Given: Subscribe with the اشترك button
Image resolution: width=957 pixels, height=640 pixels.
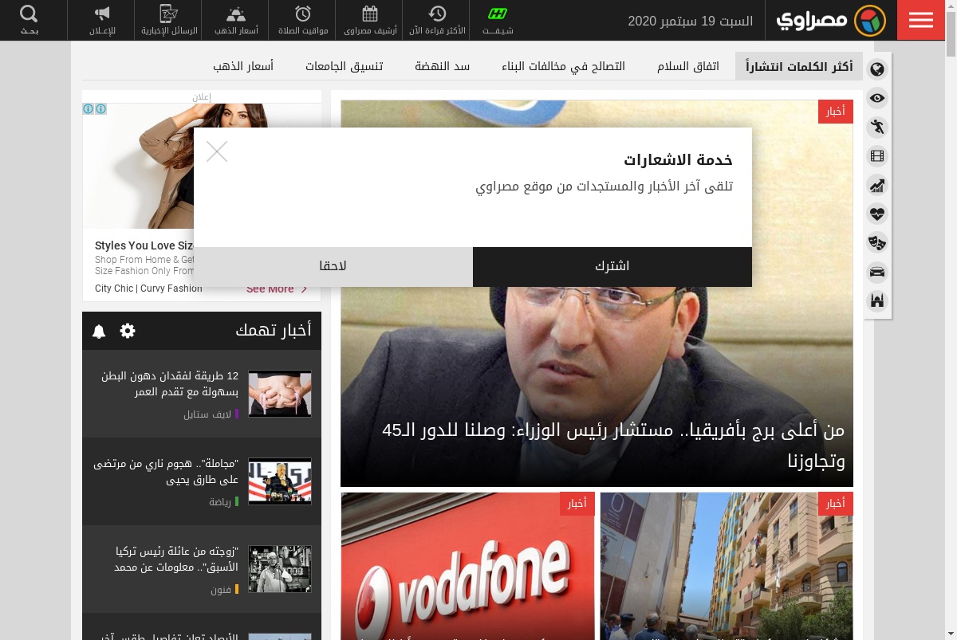Looking at the screenshot, I should point(612,266).
